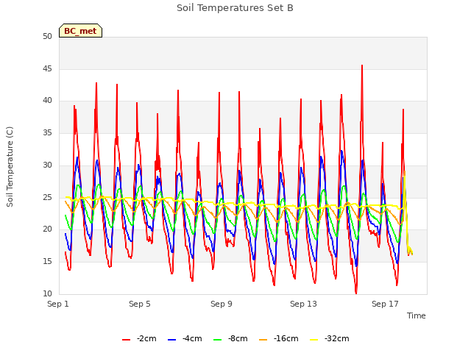The width and height of the screenshot is (471, 353).
Task: Click the Sep 9 x-axis label
Action: tap(222, 304)
